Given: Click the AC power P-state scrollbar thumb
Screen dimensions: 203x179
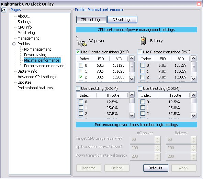Looking at the screenshot, I should point(132,67).
